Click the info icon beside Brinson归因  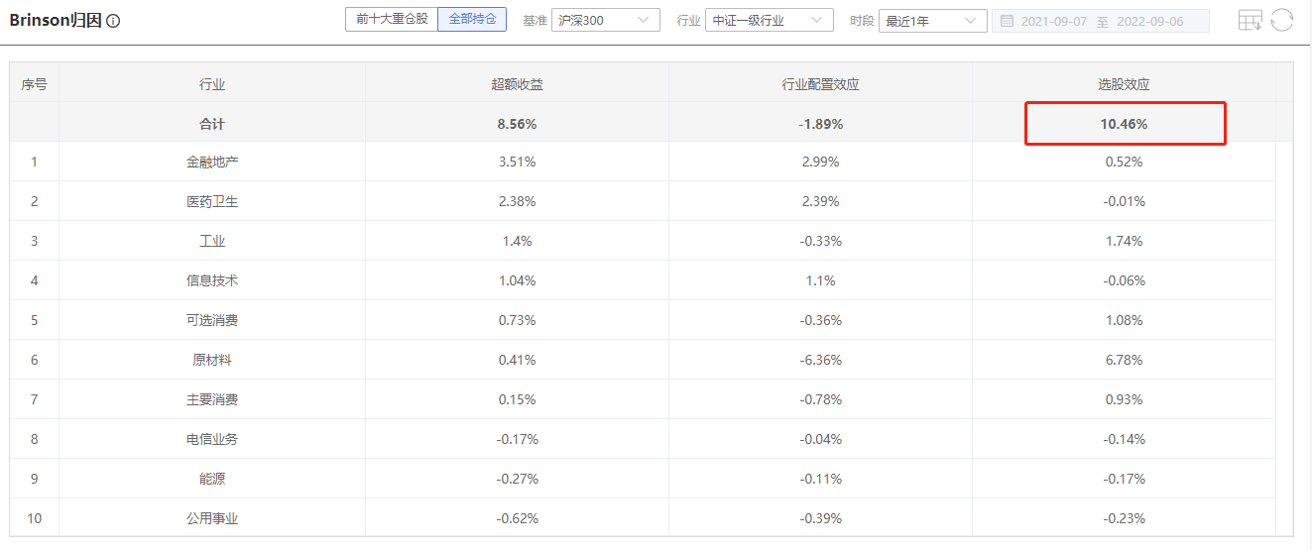pyautogui.click(x=113, y=21)
